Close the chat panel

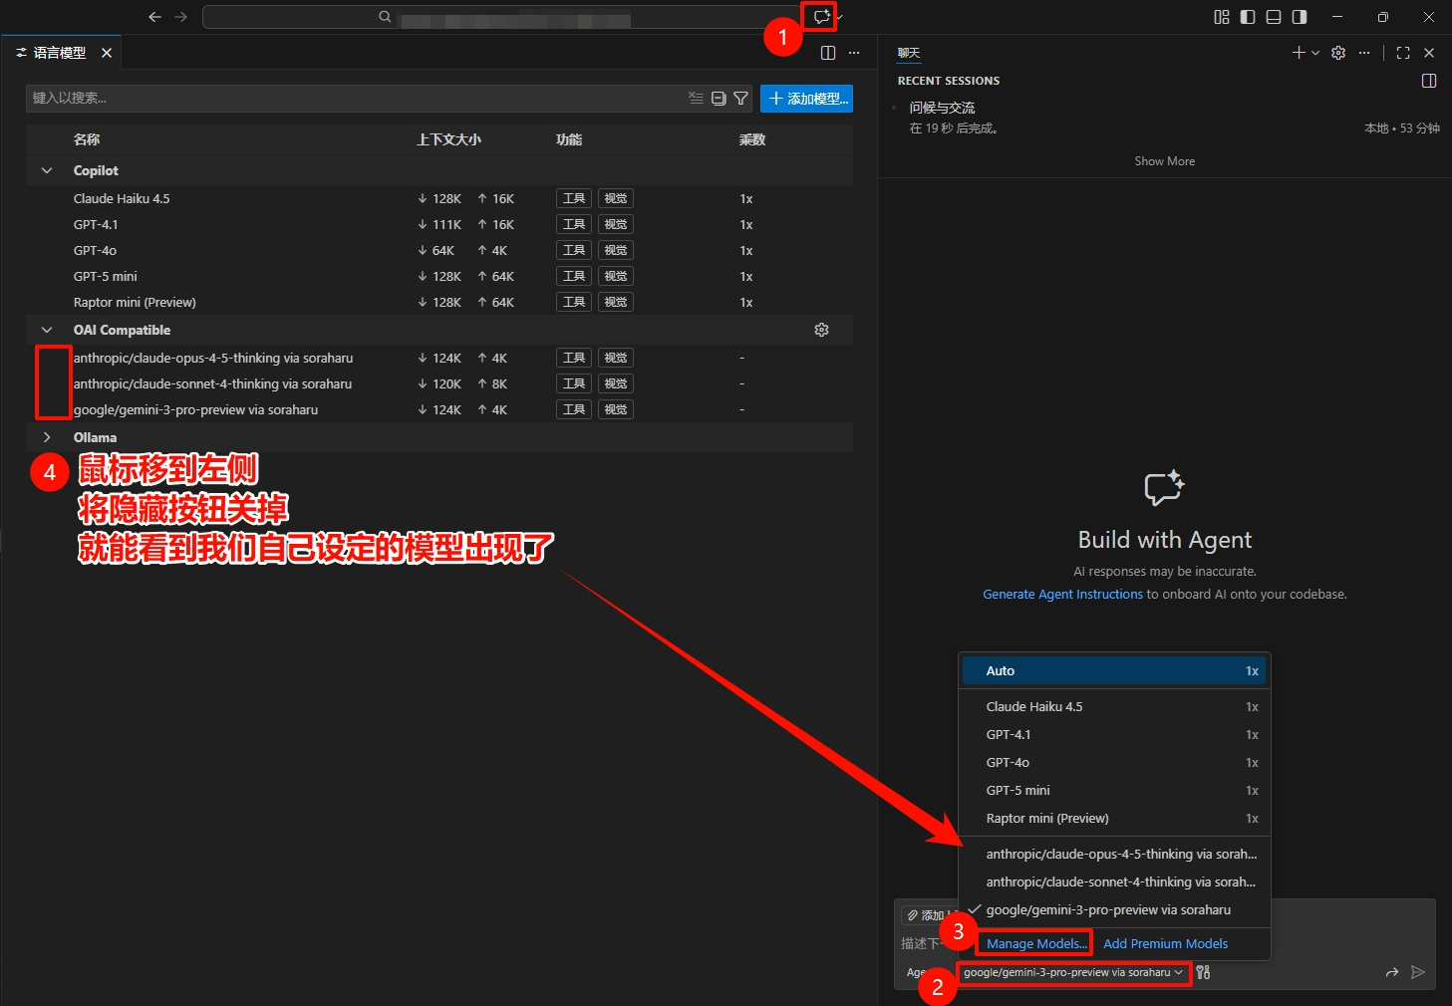1429,53
